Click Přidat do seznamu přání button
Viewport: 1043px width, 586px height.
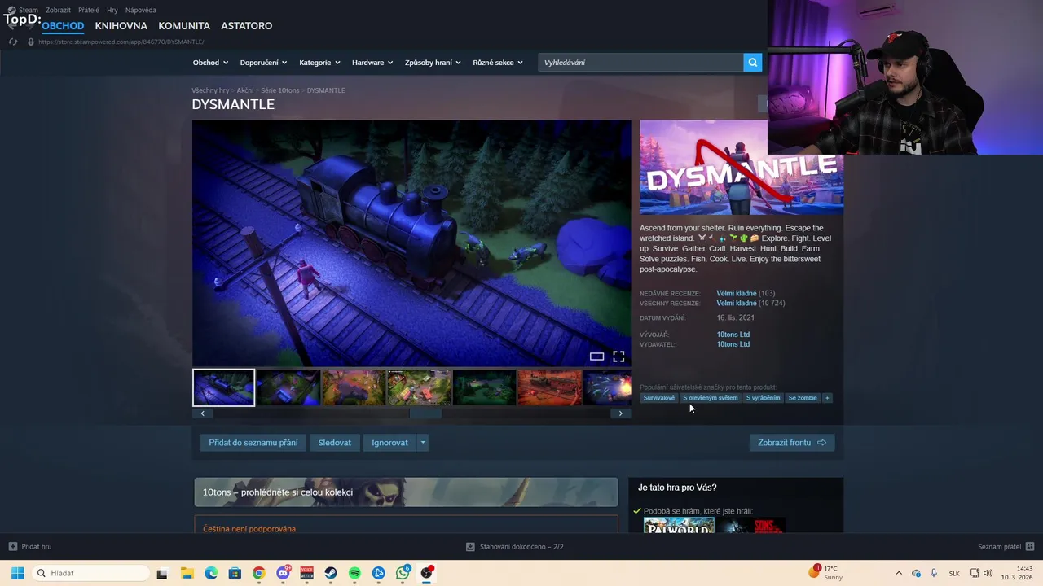[x=253, y=443]
